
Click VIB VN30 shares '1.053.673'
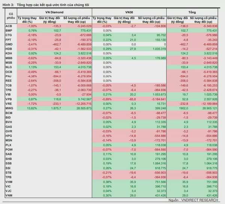click(159, 95)
